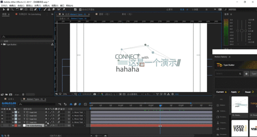Open parent dropdown showing 6. Move Text

79,122
